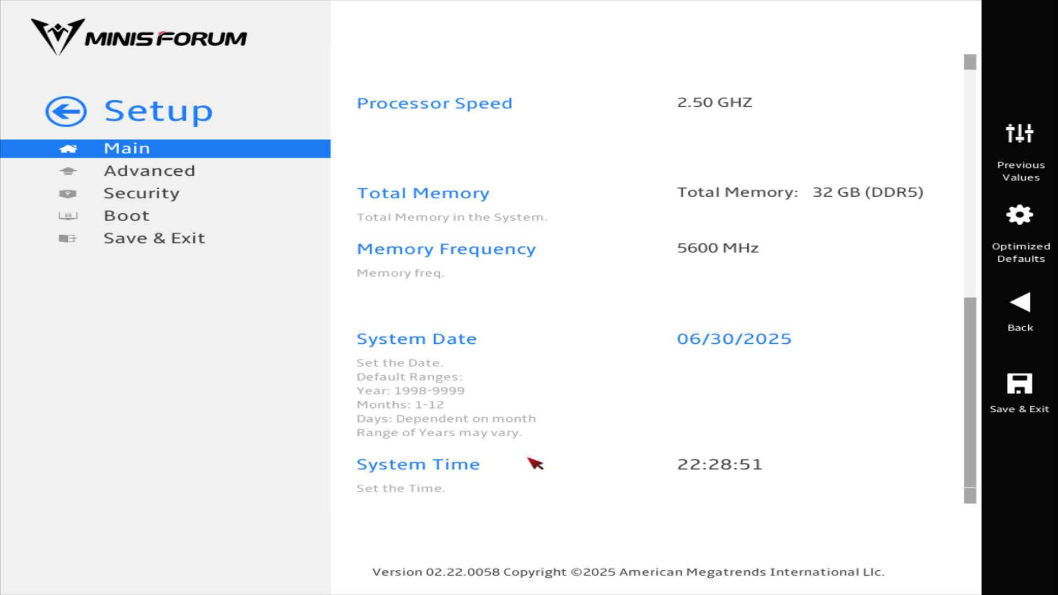The image size is (1058, 595).
Task: Click the Security menu shield icon
Action: point(68,194)
